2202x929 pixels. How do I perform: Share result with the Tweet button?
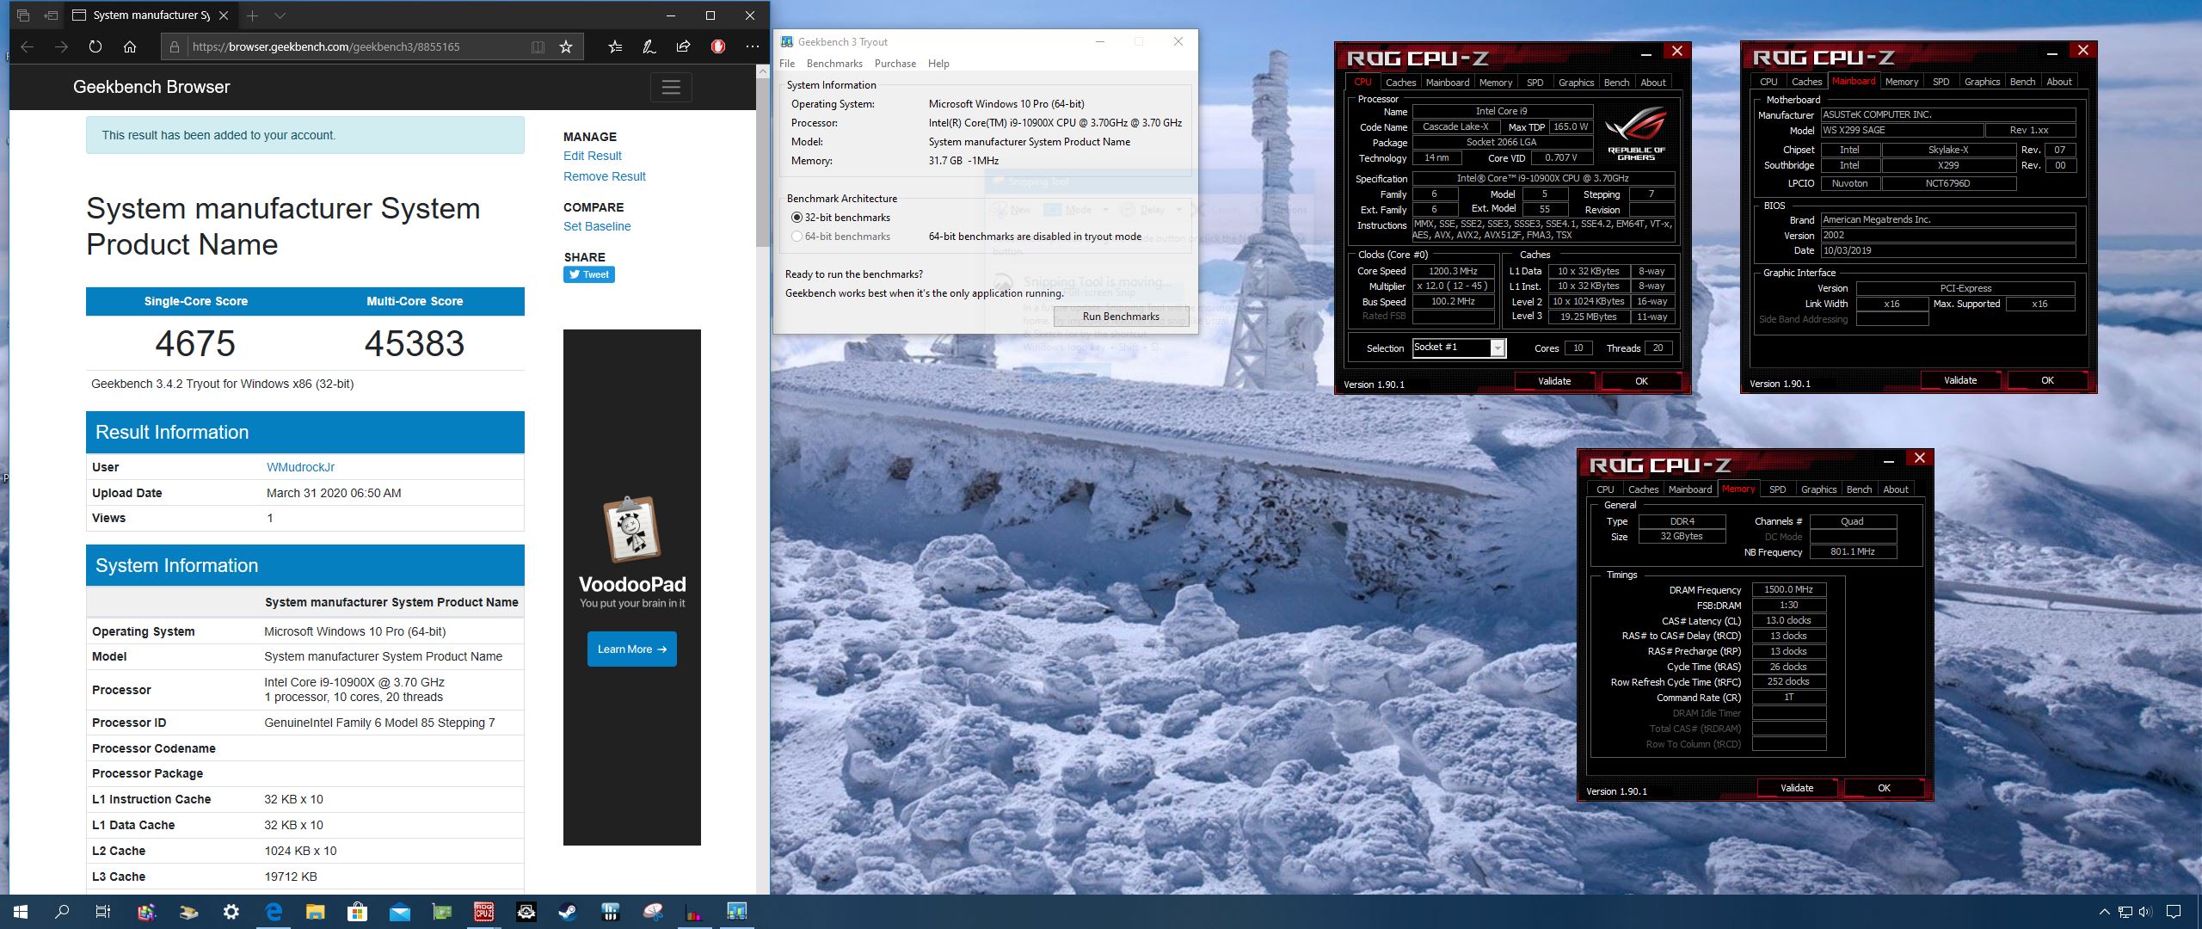589,274
